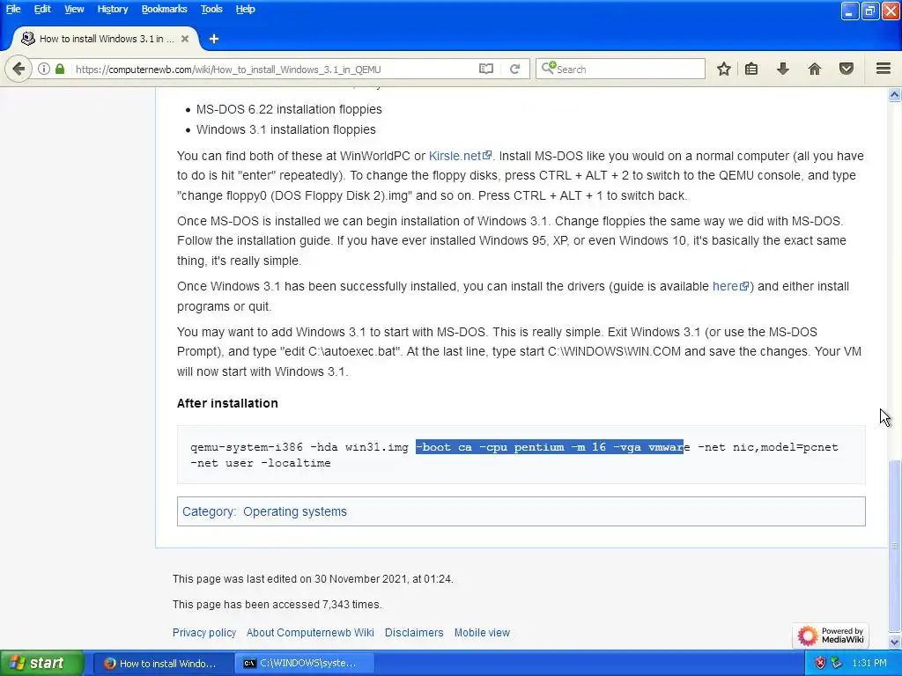Click the Powered by MediaWiki badge
Viewport: 902px width, 676px height.
(x=830, y=636)
